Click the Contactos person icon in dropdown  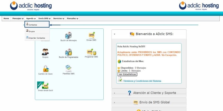pos(27,24)
